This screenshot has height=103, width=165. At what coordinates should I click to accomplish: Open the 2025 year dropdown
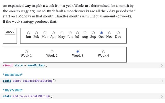click(x=10, y=32)
